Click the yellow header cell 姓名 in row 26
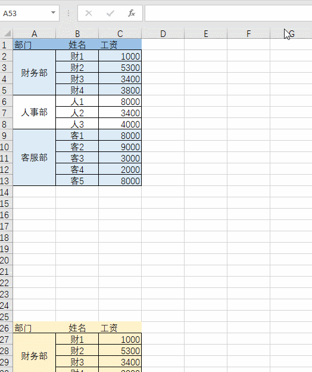Viewport: 312px width, 372px height. coord(77,328)
